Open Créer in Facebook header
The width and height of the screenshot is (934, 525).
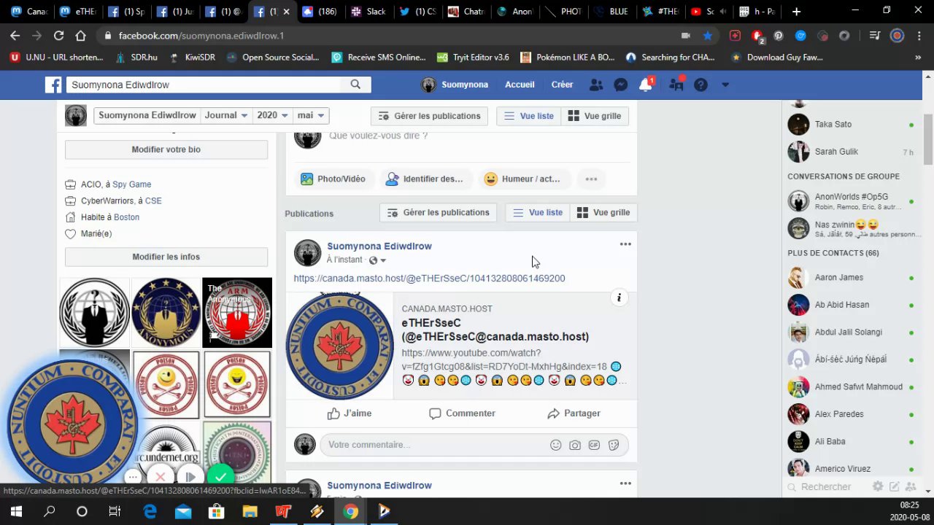point(562,85)
